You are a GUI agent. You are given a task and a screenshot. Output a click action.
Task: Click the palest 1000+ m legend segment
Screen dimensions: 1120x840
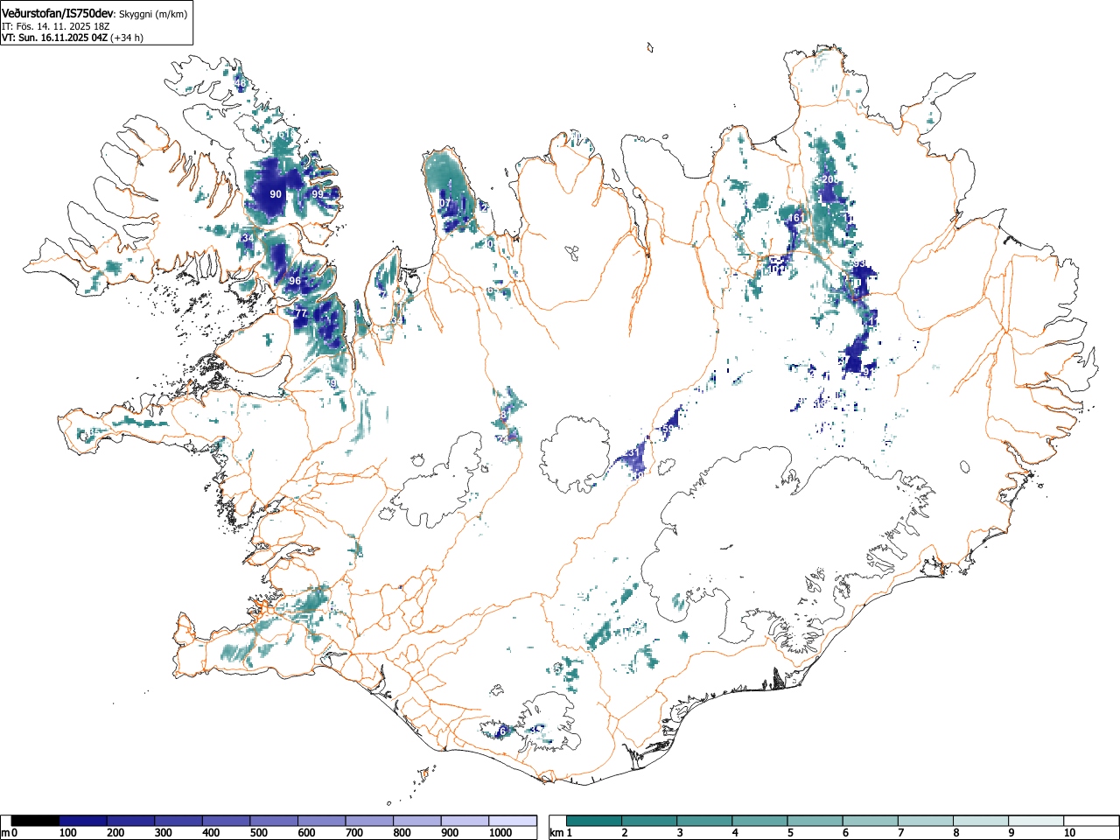tap(513, 821)
